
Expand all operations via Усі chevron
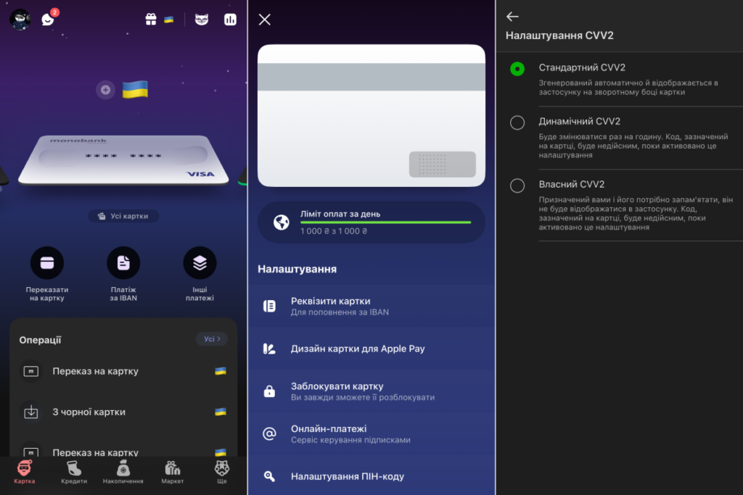coord(211,338)
